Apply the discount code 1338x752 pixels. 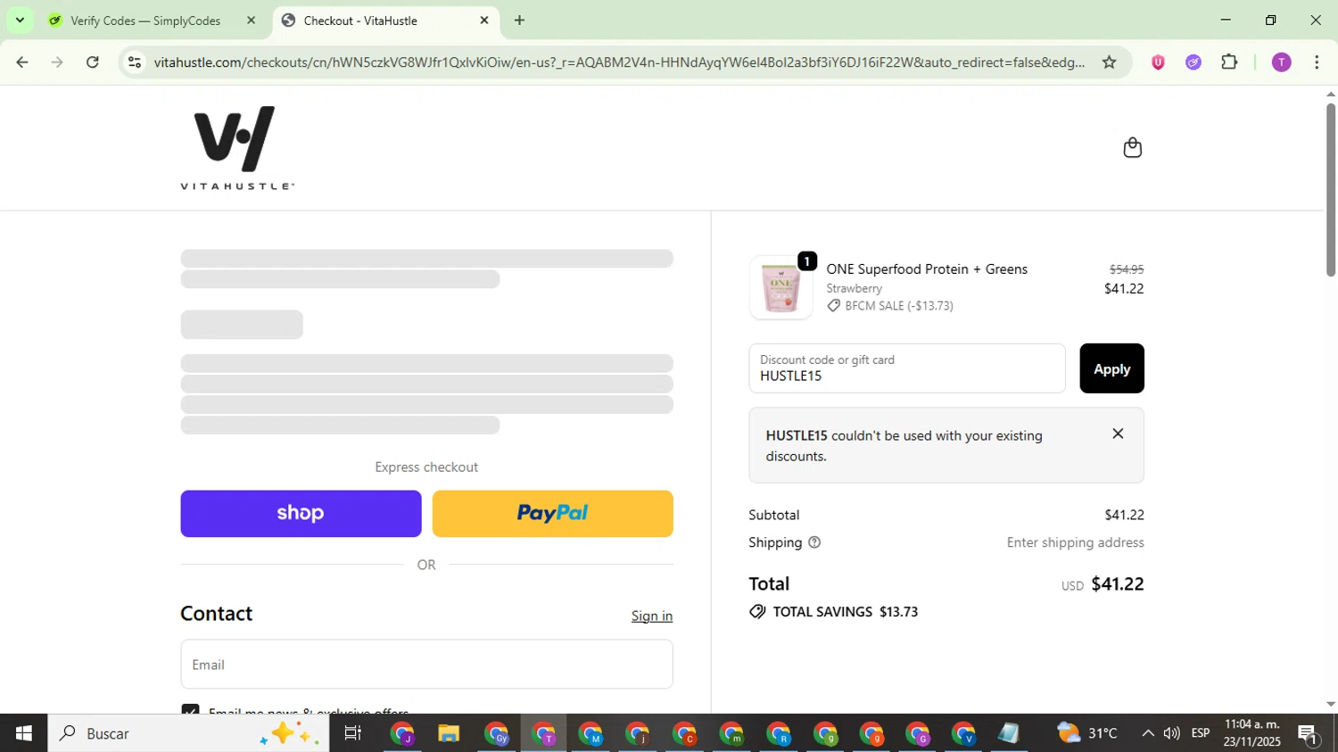click(x=1111, y=368)
